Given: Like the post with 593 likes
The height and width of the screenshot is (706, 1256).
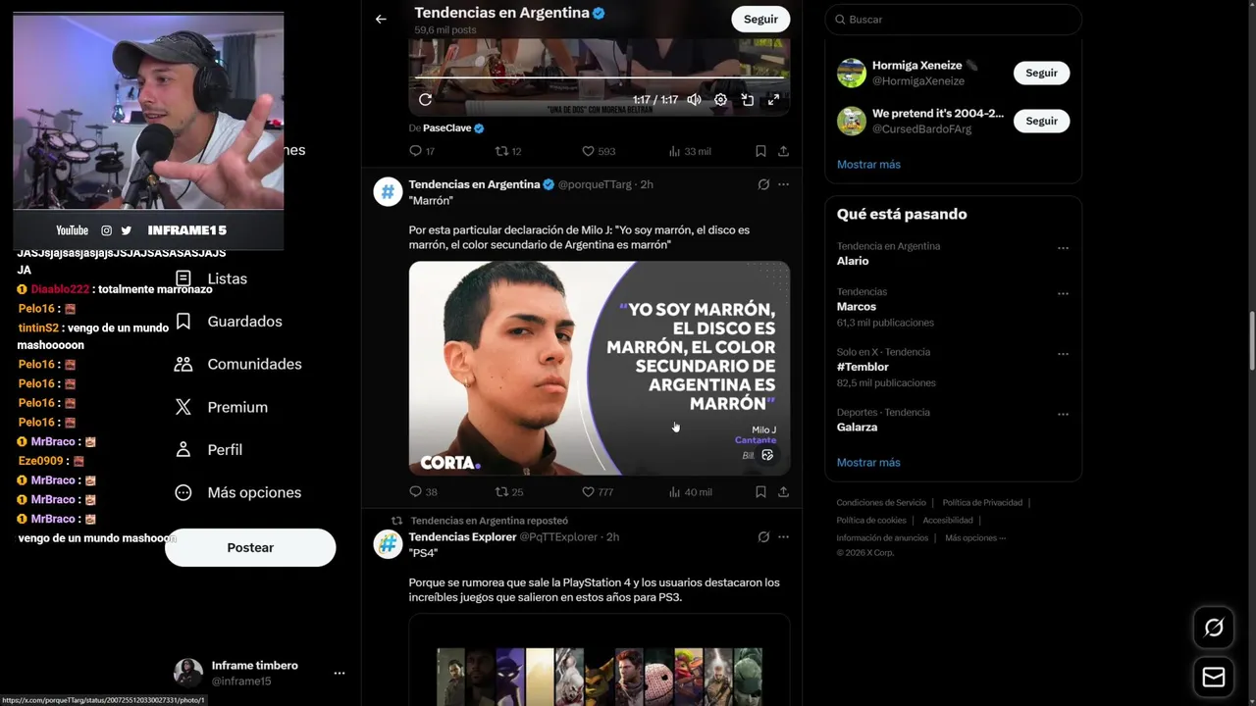Looking at the screenshot, I should click(599, 151).
